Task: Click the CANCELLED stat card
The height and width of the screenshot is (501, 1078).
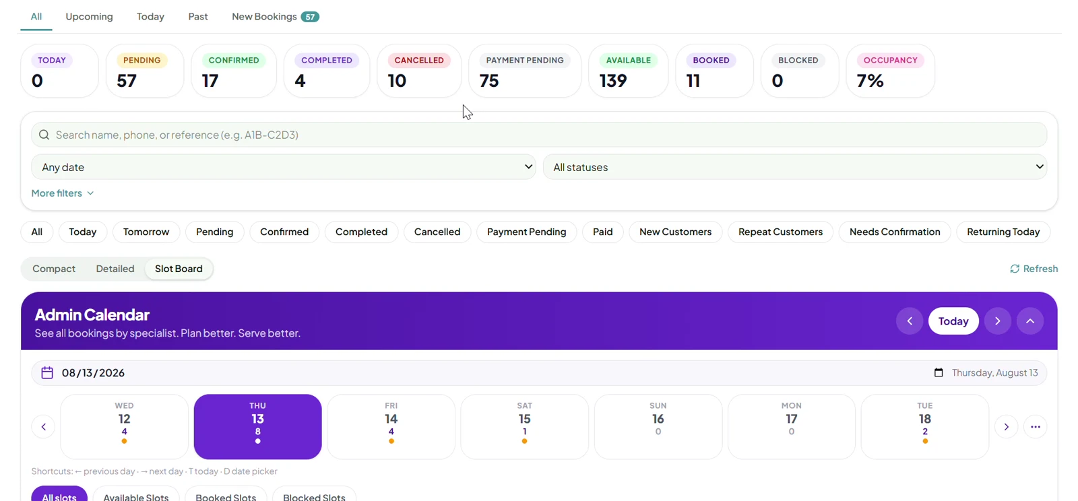Action: pos(419,71)
